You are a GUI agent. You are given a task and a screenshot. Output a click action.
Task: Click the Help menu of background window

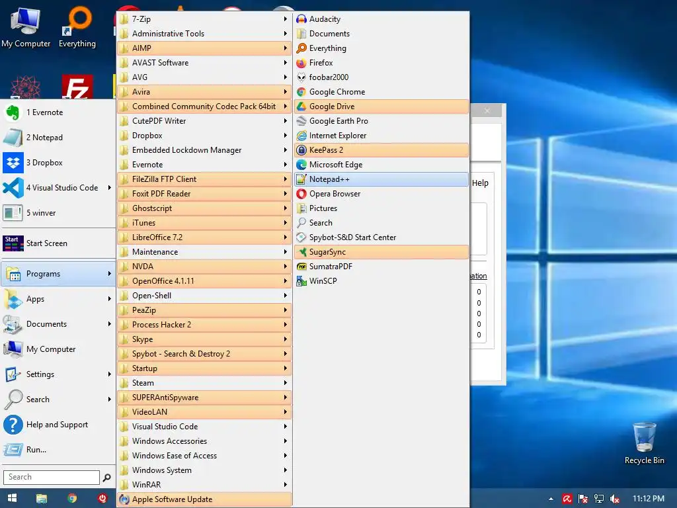click(480, 183)
